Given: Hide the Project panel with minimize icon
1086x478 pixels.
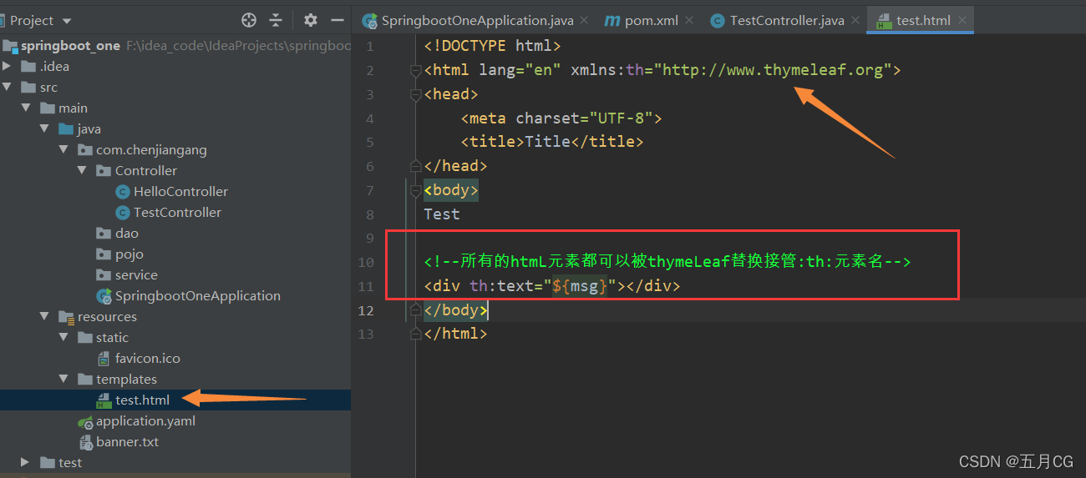Looking at the screenshot, I should click(x=337, y=20).
